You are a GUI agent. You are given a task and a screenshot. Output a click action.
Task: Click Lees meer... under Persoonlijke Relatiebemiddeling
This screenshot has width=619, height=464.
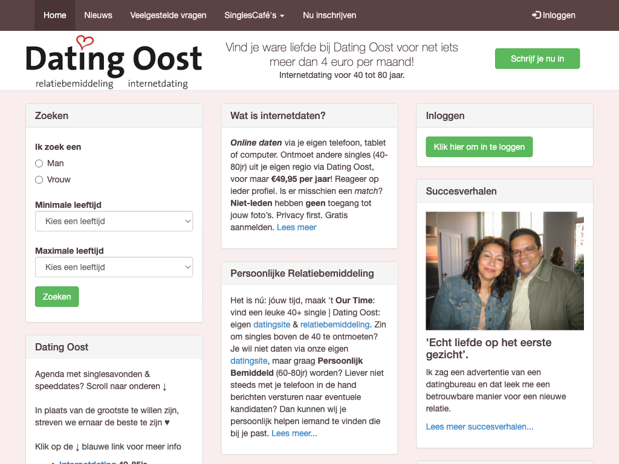(x=294, y=434)
